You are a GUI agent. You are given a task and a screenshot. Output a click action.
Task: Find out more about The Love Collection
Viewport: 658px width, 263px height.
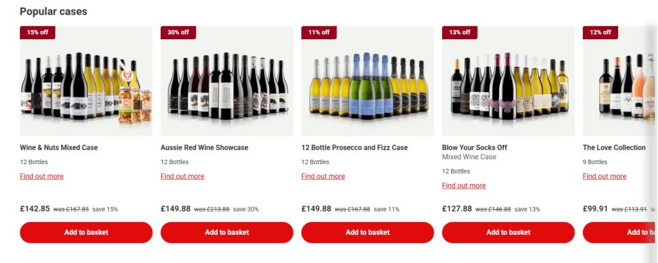[605, 176]
